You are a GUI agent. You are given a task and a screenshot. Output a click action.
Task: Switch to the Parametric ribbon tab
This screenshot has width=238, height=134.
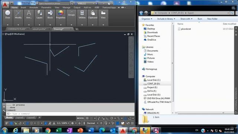[46, 7]
